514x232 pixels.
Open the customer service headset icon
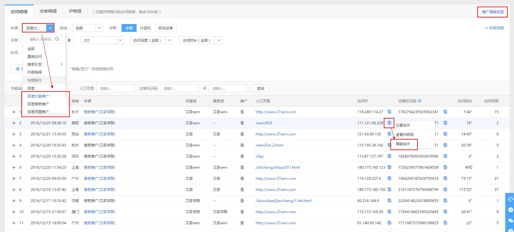click(510, 199)
